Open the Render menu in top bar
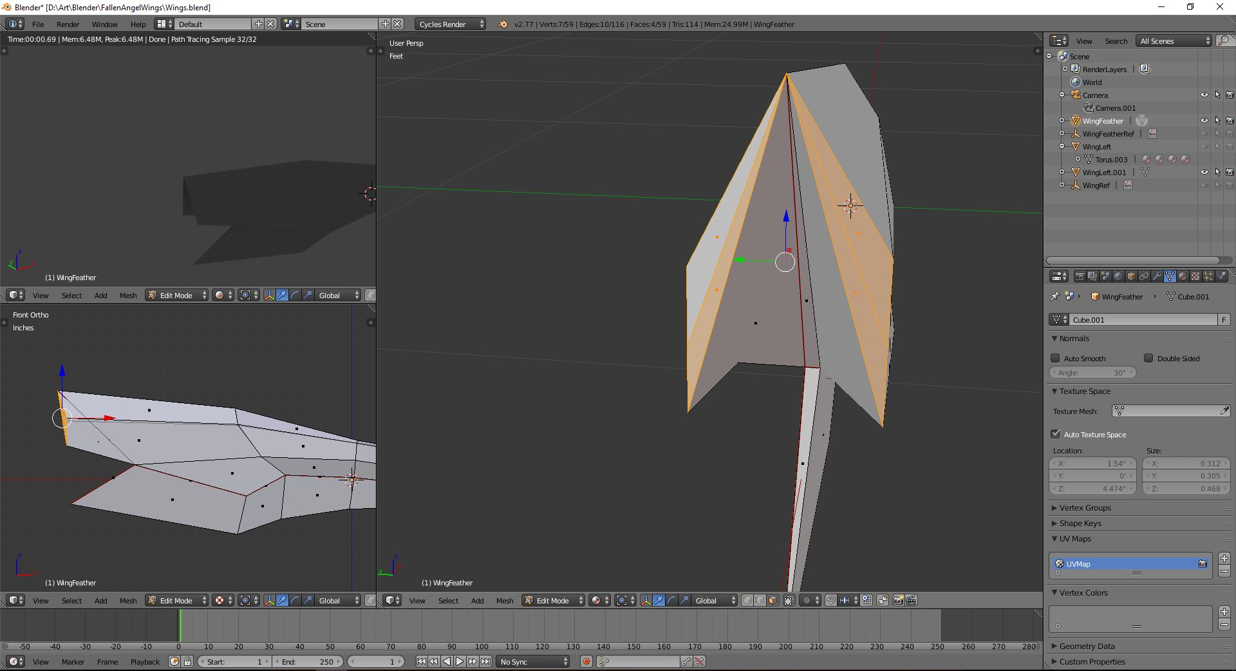1236x671 pixels. (x=68, y=24)
